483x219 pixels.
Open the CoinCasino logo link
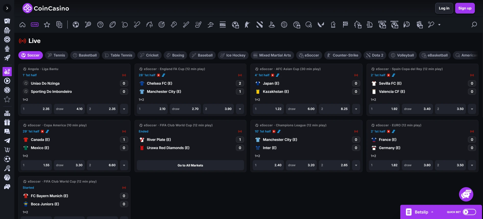46,8
